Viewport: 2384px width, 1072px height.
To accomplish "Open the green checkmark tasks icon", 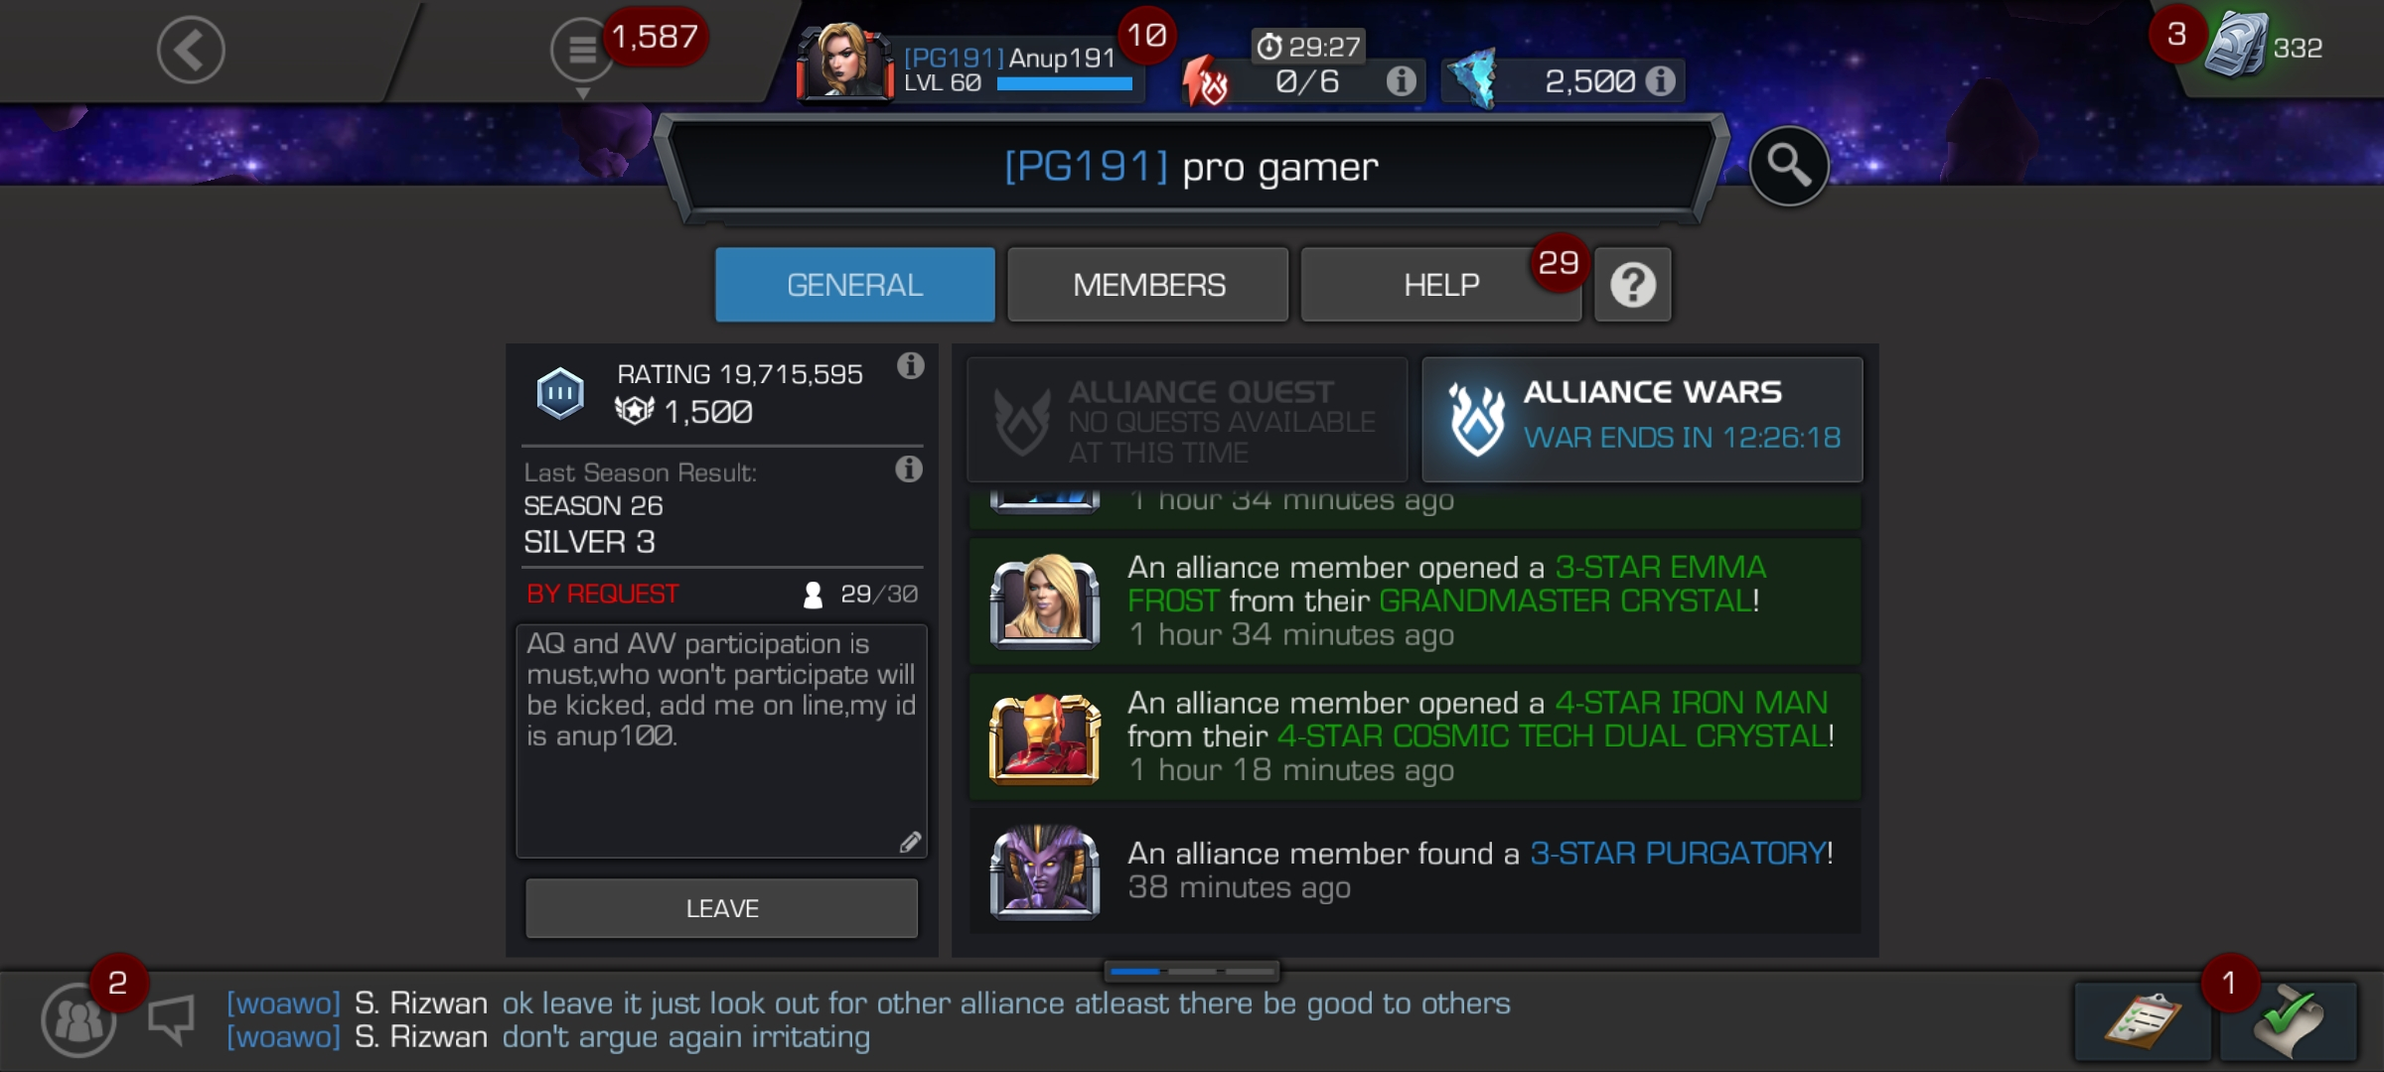I will click(2289, 1021).
